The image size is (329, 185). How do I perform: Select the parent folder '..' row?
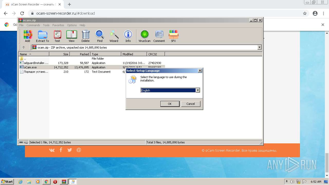92,59
